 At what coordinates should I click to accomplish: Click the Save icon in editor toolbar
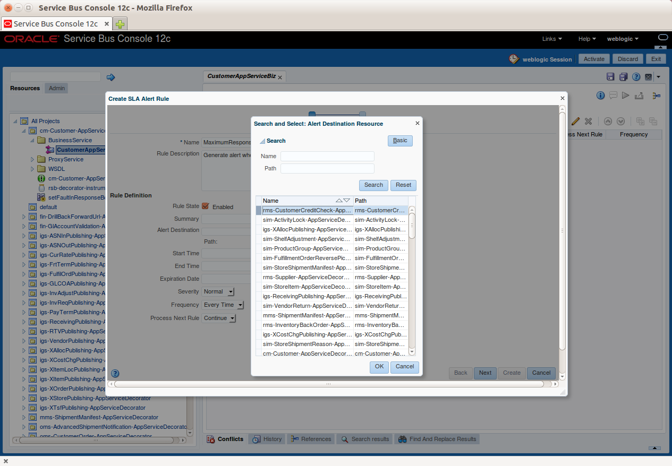tap(610, 77)
